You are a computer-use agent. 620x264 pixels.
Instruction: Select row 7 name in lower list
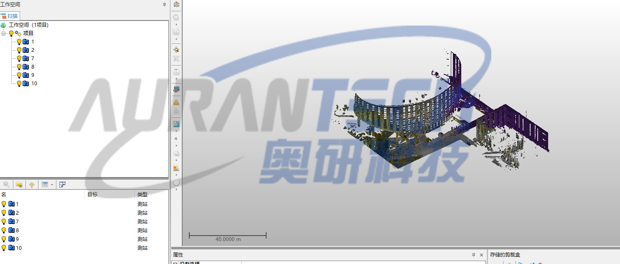(17, 222)
